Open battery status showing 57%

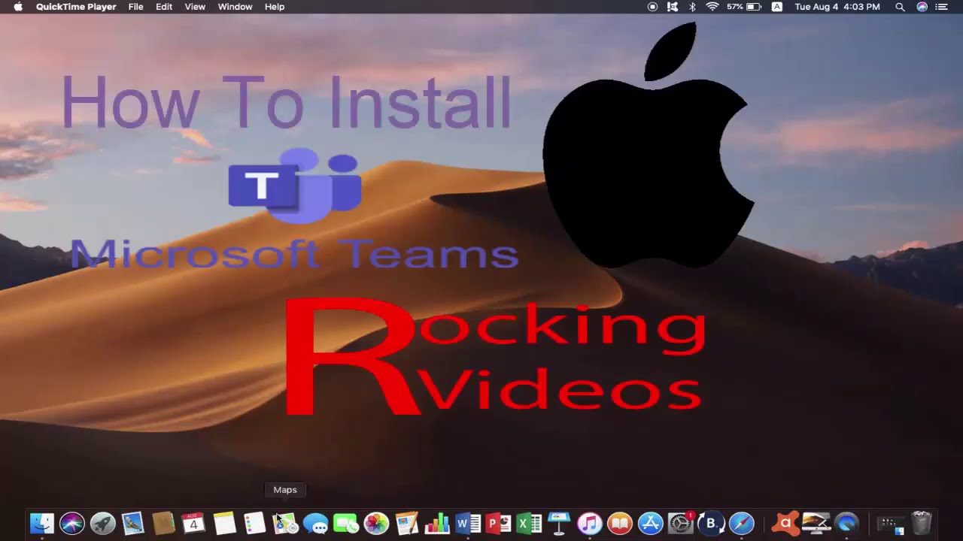coord(744,7)
